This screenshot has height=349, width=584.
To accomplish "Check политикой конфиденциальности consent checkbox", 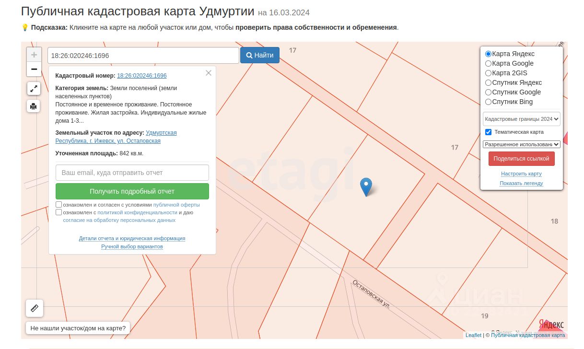I will click(59, 212).
